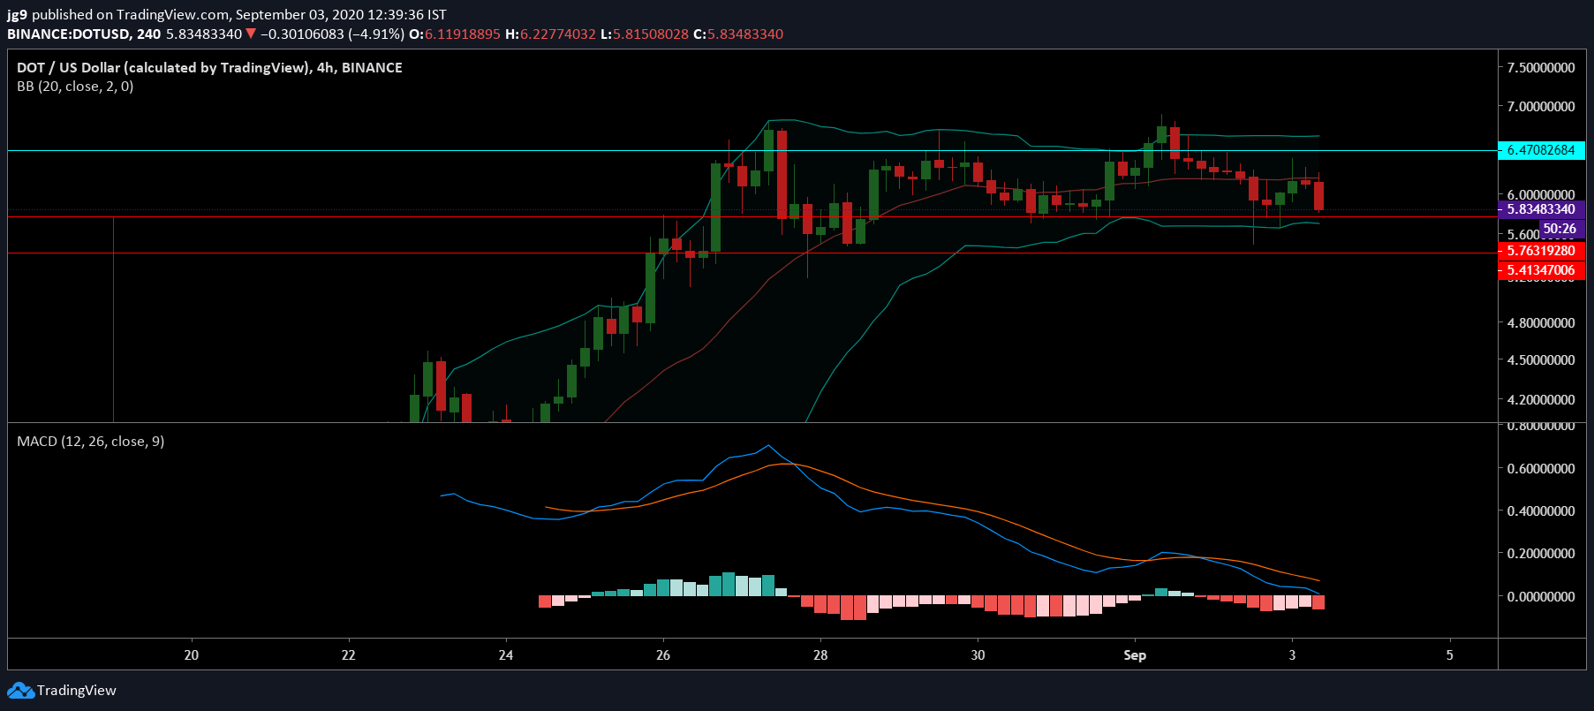Click the 7.50000000 price axis value

point(1541,67)
